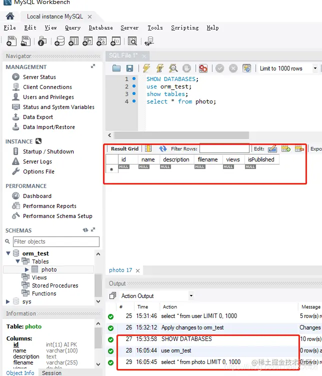Click the Filter Rows input field
322x376 pixels.
pyautogui.click(x=224, y=148)
